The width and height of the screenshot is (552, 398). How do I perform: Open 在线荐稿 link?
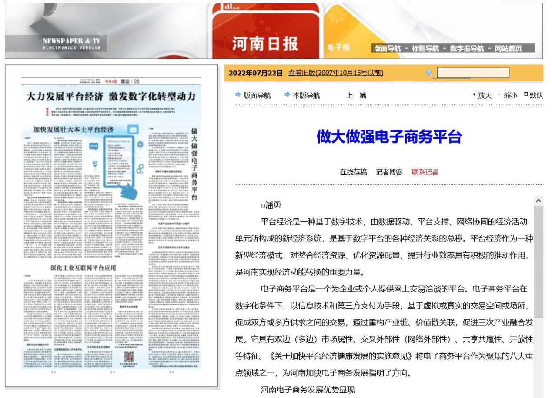point(353,172)
